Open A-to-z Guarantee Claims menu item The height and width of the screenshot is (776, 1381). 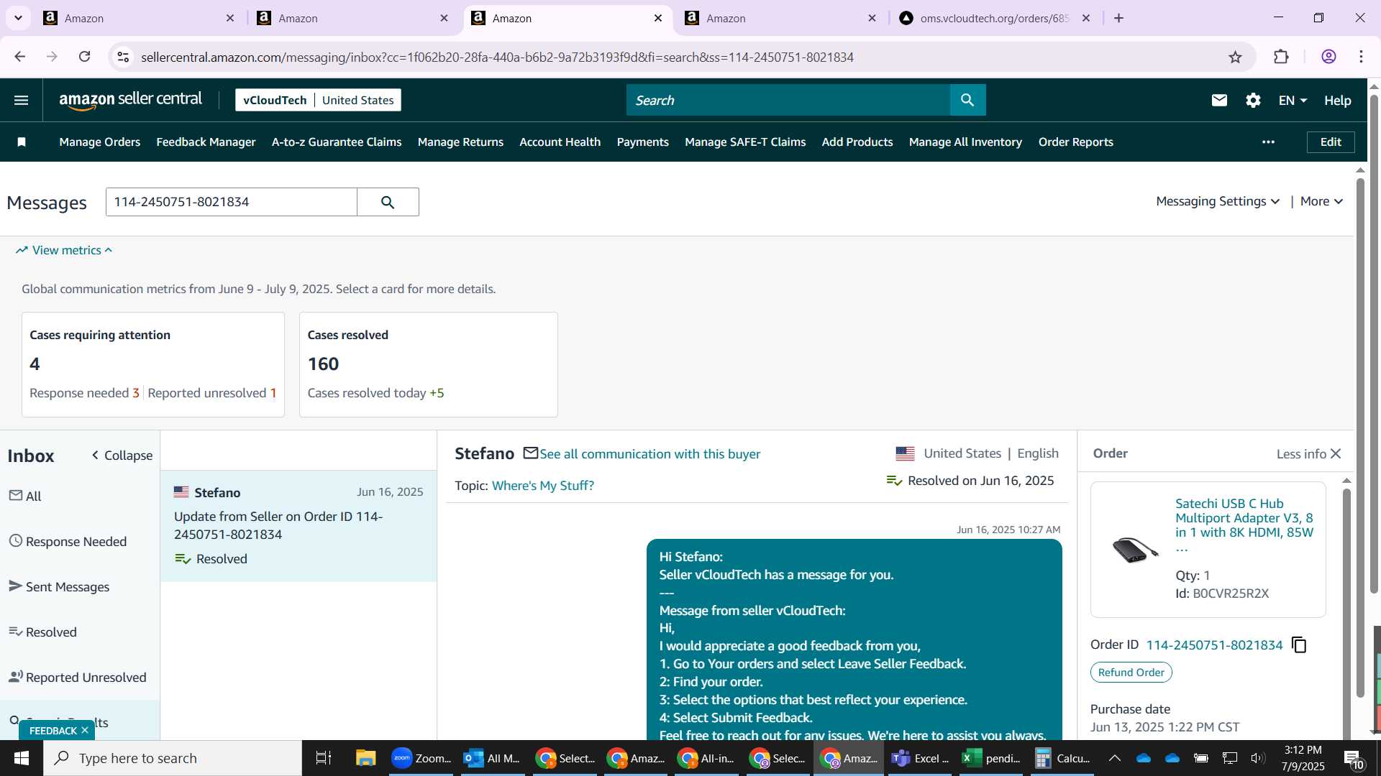[x=337, y=142]
